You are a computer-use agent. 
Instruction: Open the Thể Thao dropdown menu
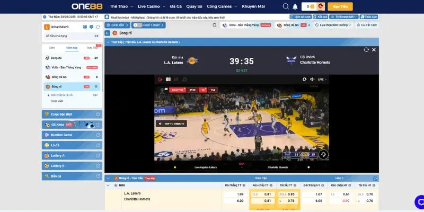121,6
